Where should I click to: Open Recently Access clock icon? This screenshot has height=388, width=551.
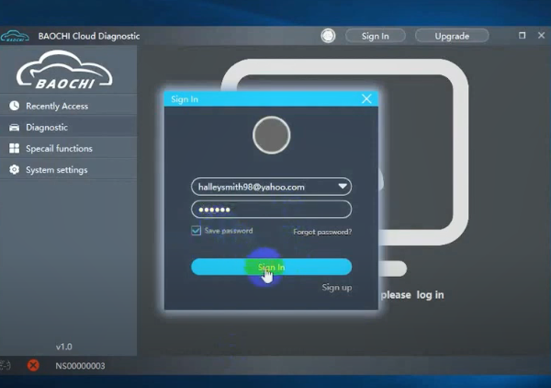(15, 106)
